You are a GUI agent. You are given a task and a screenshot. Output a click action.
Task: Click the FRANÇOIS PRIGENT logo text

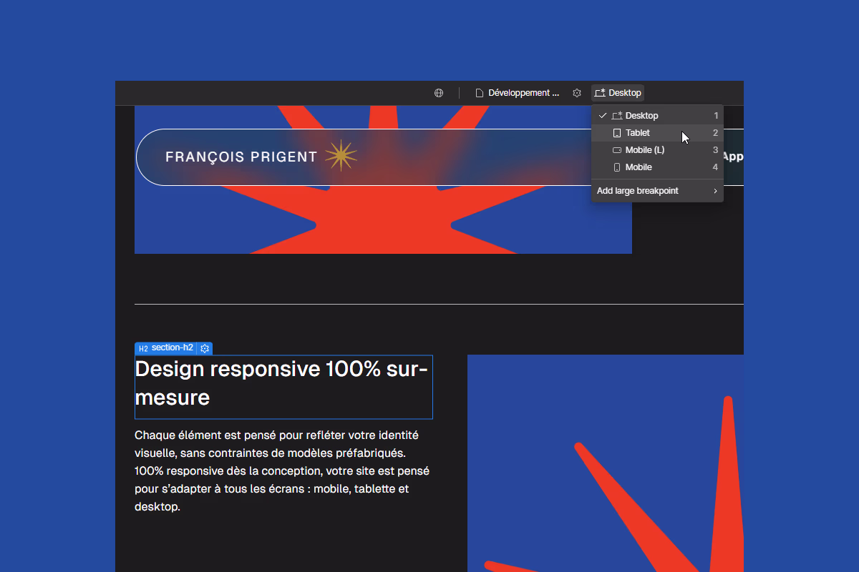pyautogui.click(x=241, y=157)
